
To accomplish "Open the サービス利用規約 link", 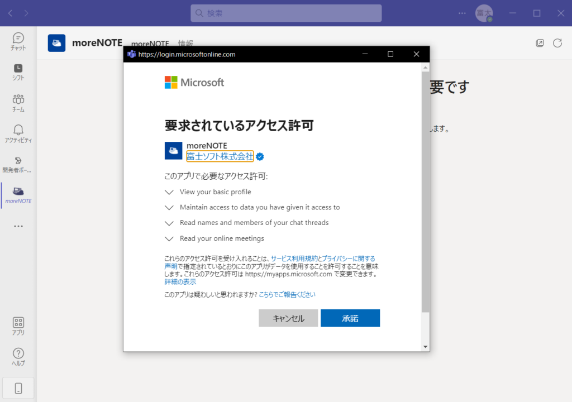I will point(294,259).
